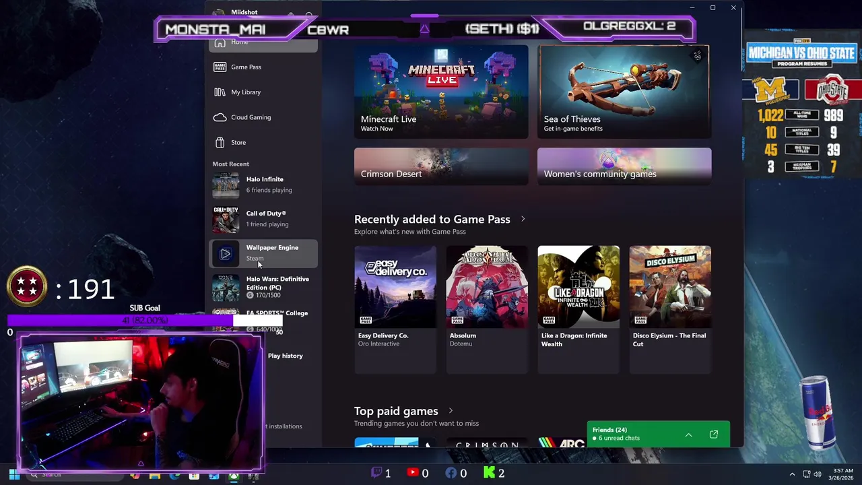Open the Store sidebar item

pos(263,142)
